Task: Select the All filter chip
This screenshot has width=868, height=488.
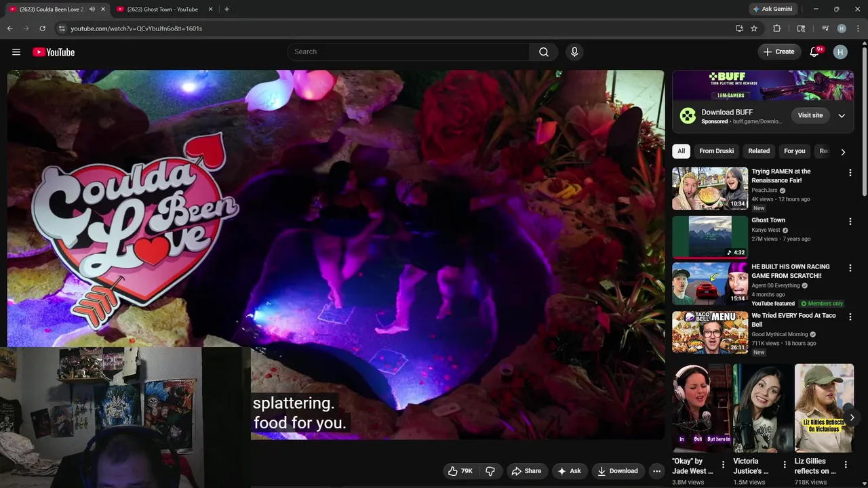Action: tap(681, 151)
